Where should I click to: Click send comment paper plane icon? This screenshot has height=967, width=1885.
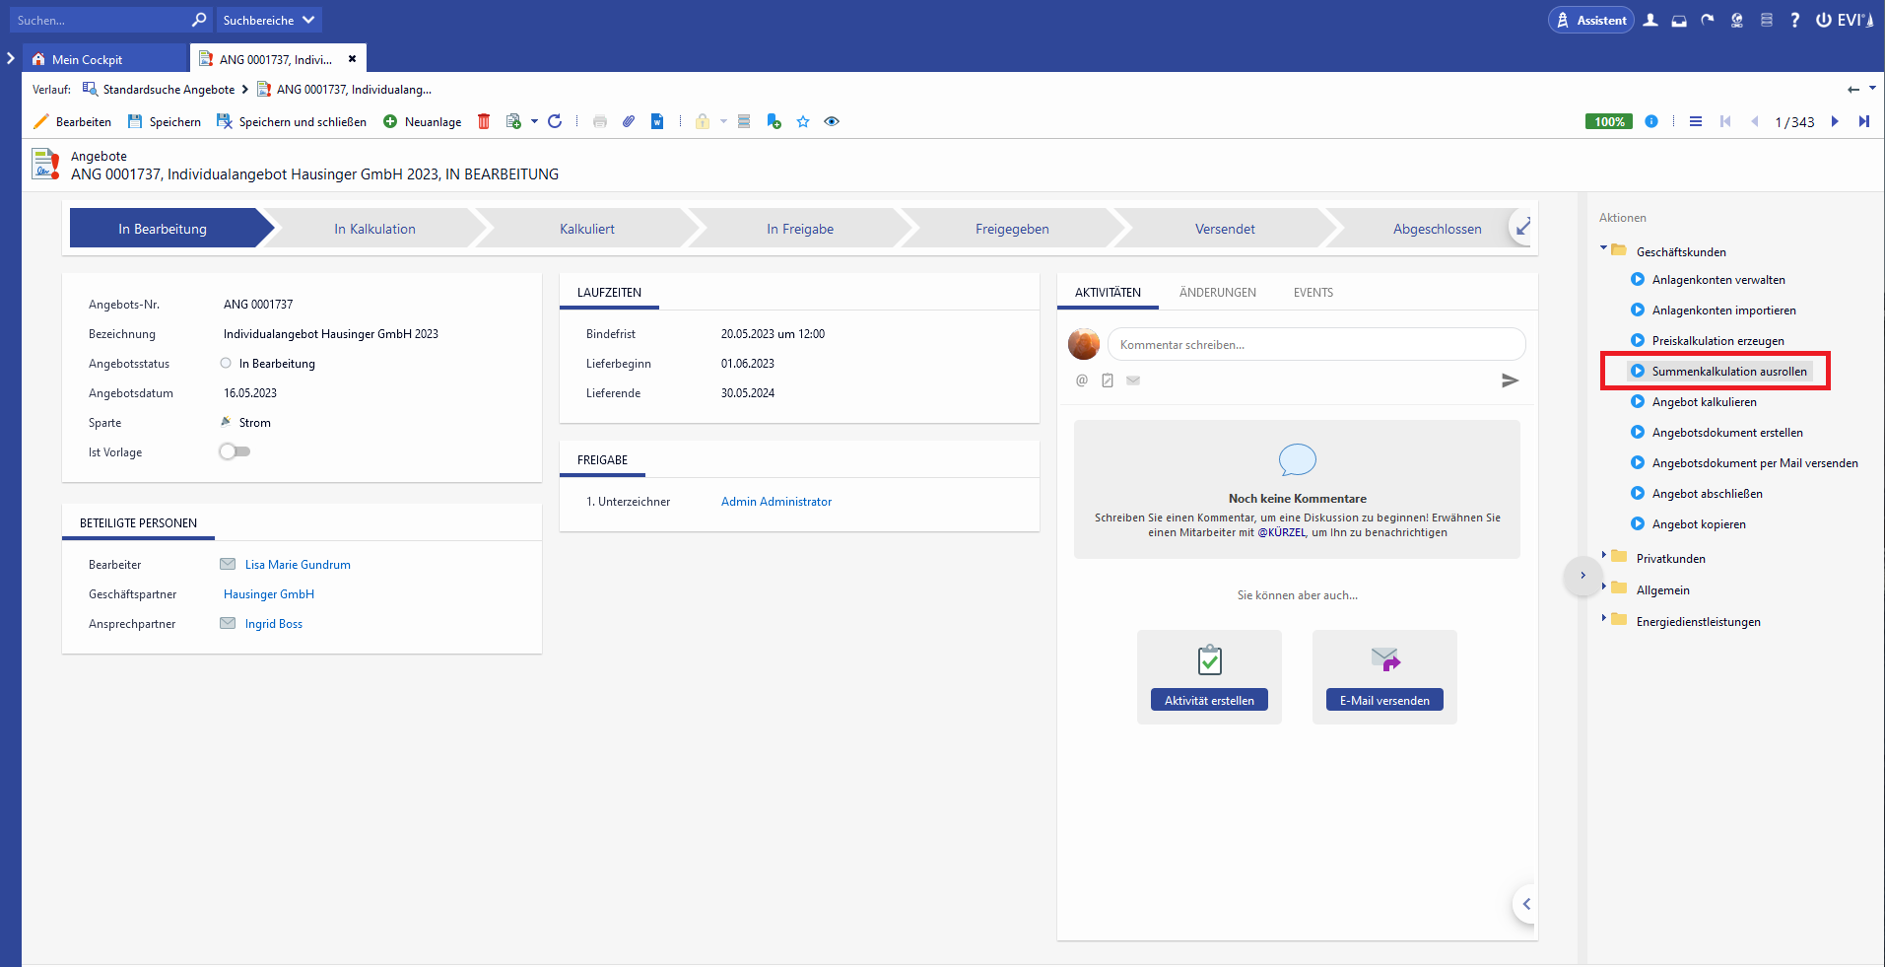click(x=1510, y=380)
